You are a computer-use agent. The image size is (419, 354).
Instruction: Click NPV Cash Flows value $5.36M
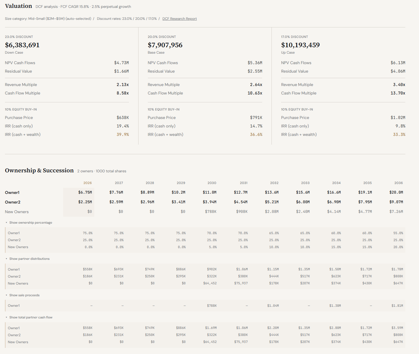tap(255, 63)
